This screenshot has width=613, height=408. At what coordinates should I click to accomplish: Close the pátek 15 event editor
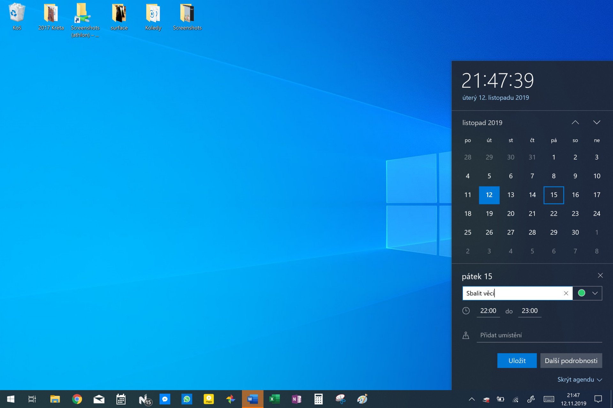tap(600, 275)
